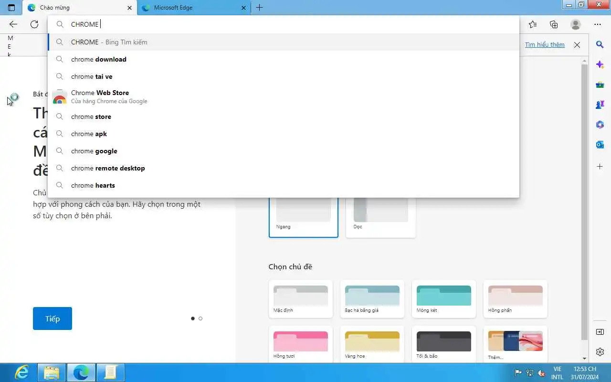Click the scrollbar down arrow

tap(585, 359)
